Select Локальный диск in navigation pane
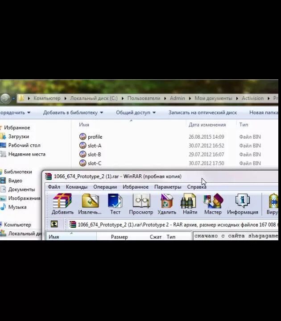 [x=25, y=233]
